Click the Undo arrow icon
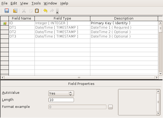The width and height of the screenshot is (163, 118). click(x=45, y=11)
